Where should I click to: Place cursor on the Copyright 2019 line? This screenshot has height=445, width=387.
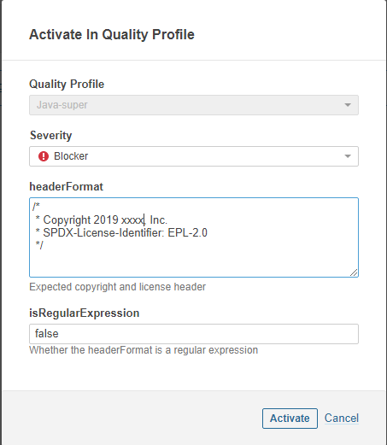tap(102, 220)
